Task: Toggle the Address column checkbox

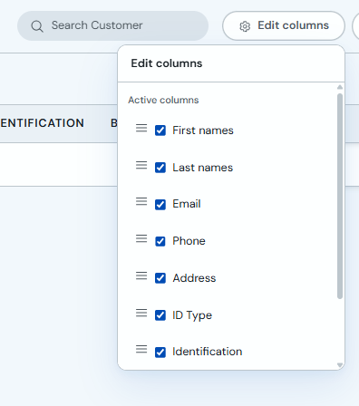Action: (x=160, y=278)
